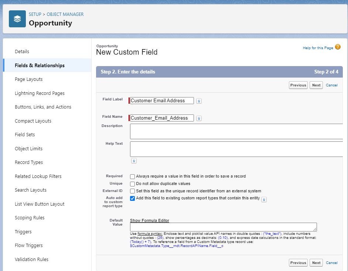Click the top Next button

coord(316,85)
